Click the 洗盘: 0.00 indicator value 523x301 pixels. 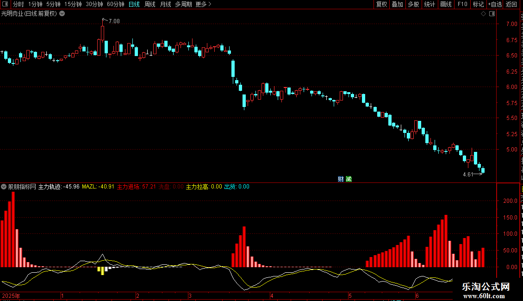tap(171, 187)
